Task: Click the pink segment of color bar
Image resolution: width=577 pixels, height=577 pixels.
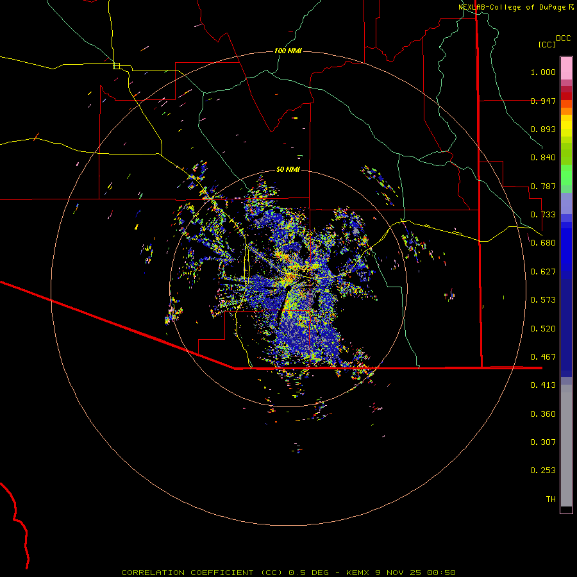Action: coord(566,69)
